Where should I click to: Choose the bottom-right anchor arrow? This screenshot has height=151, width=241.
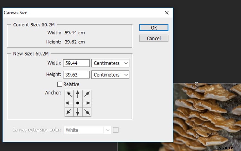(87, 112)
